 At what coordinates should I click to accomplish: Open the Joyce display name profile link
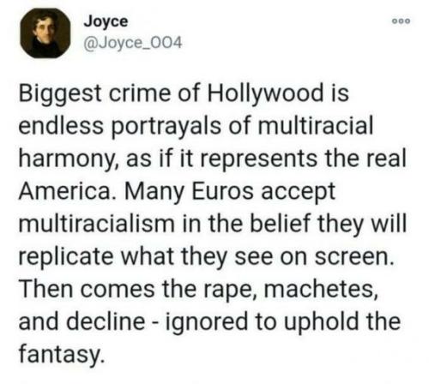pyautogui.click(x=106, y=22)
